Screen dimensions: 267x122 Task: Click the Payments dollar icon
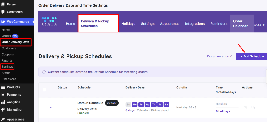(x=3, y=95)
